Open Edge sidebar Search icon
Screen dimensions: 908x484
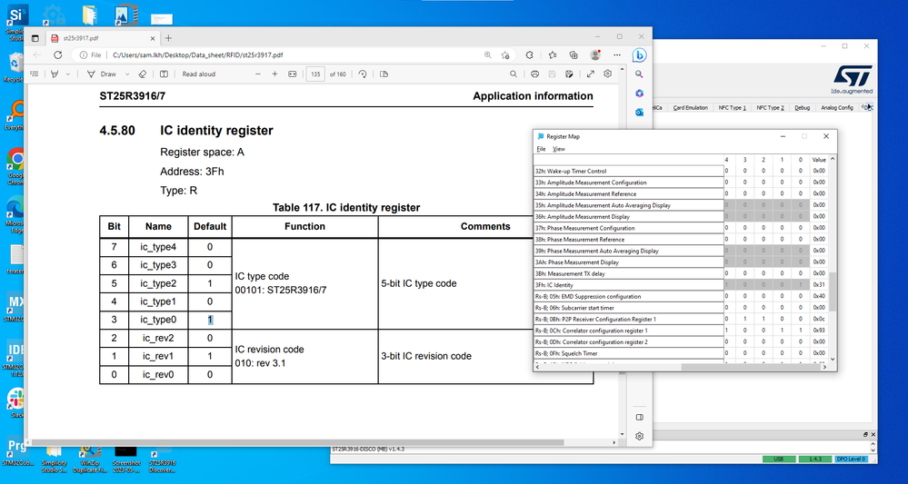[x=639, y=74]
